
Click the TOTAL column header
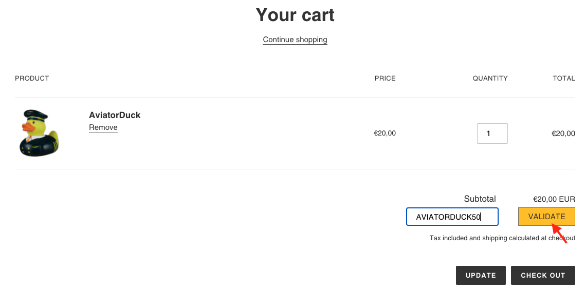click(563, 79)
